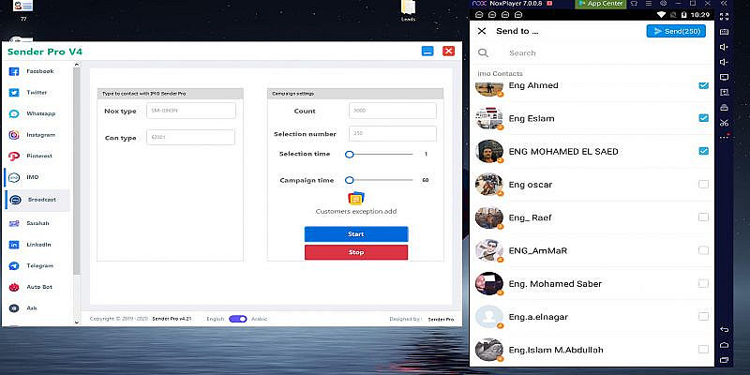Open more tools ellipsis in NoxPlayer toolbar

pyautogui.click(x=724, y=137)
